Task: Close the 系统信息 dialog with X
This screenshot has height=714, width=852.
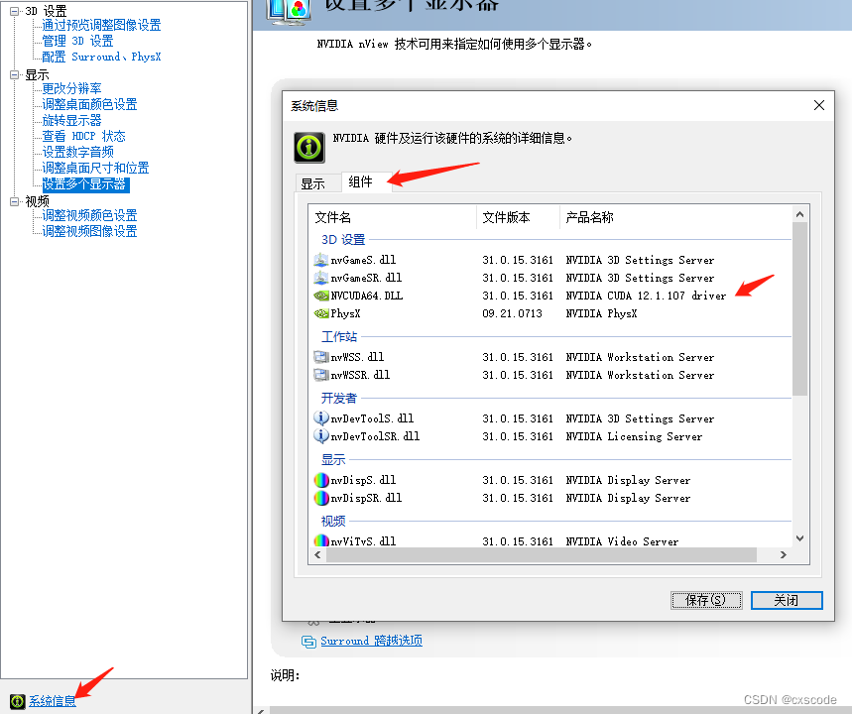Action: pyautogui.click(x=819, y=105)
